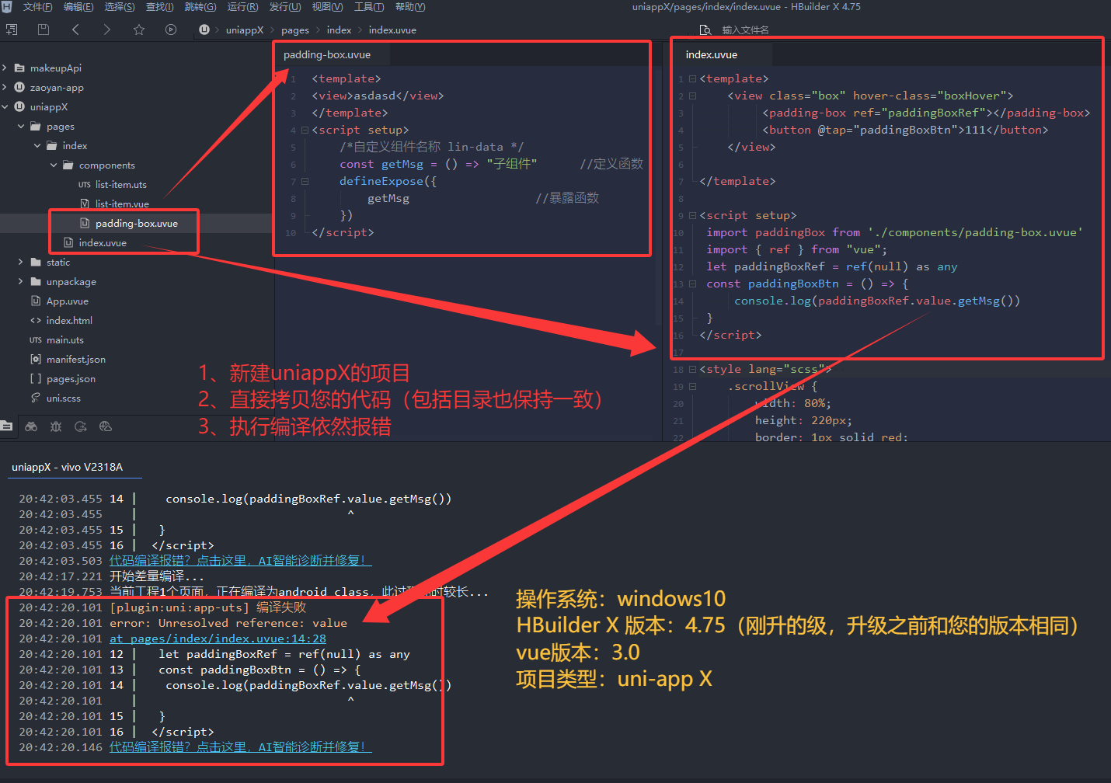
Task: Click the new file icon in toolbar
Action: pyautogui.click(x=12, y=30)
